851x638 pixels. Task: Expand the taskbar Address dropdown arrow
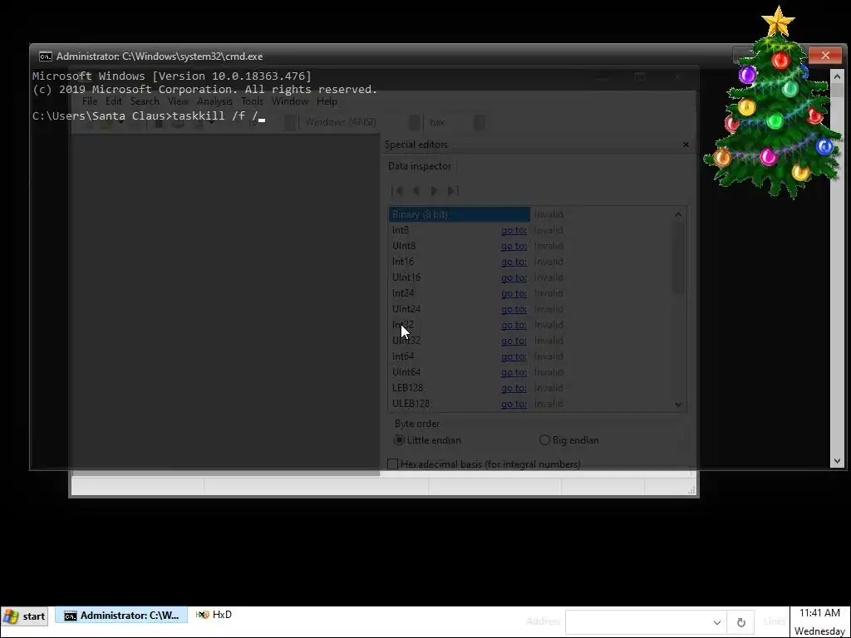[x=716, y=622]
